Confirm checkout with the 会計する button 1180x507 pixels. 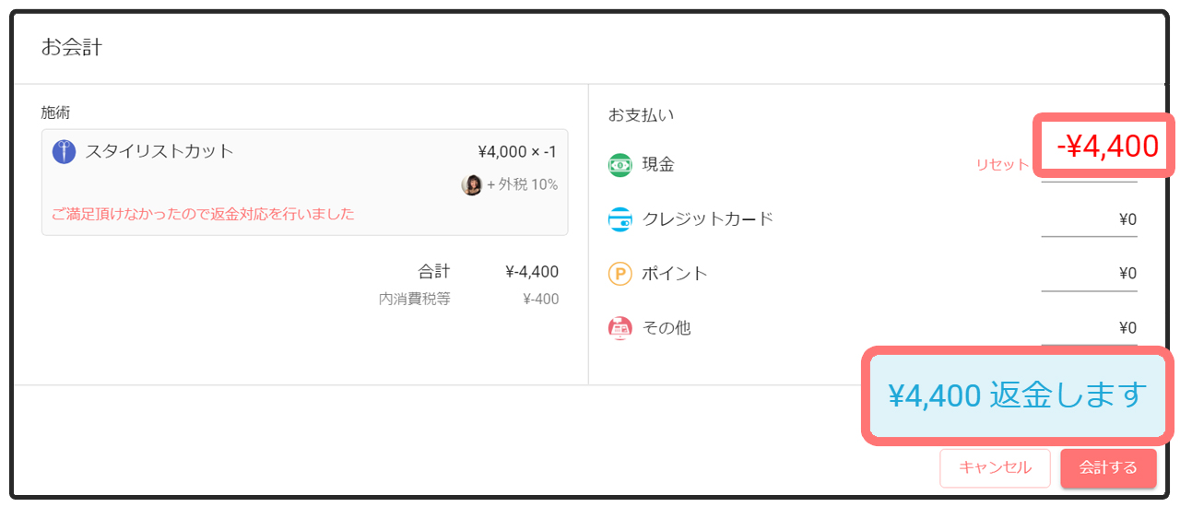click(x=1108, y=468)
